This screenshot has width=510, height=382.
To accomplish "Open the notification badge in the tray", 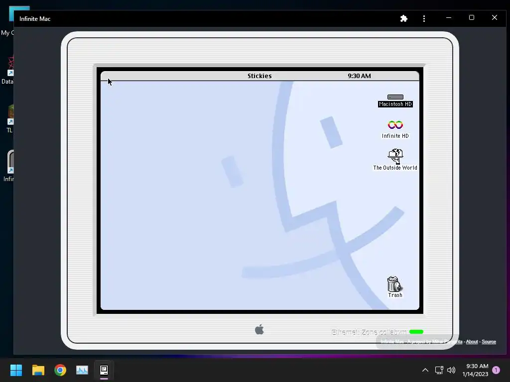I will [496, 370].
